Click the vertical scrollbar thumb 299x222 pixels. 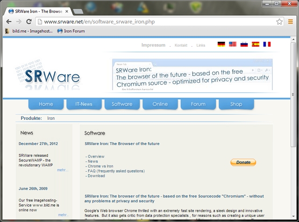pyautogui.click(x=293, y=95)
